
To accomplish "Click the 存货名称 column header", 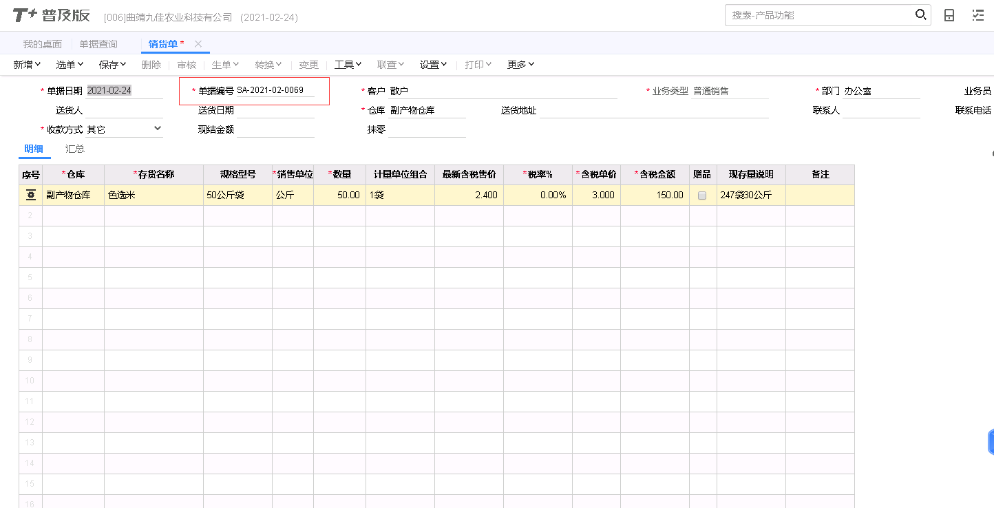I will 154,175.
